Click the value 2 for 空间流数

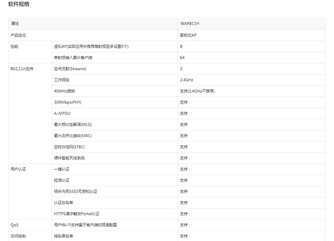tap(251, 69)
